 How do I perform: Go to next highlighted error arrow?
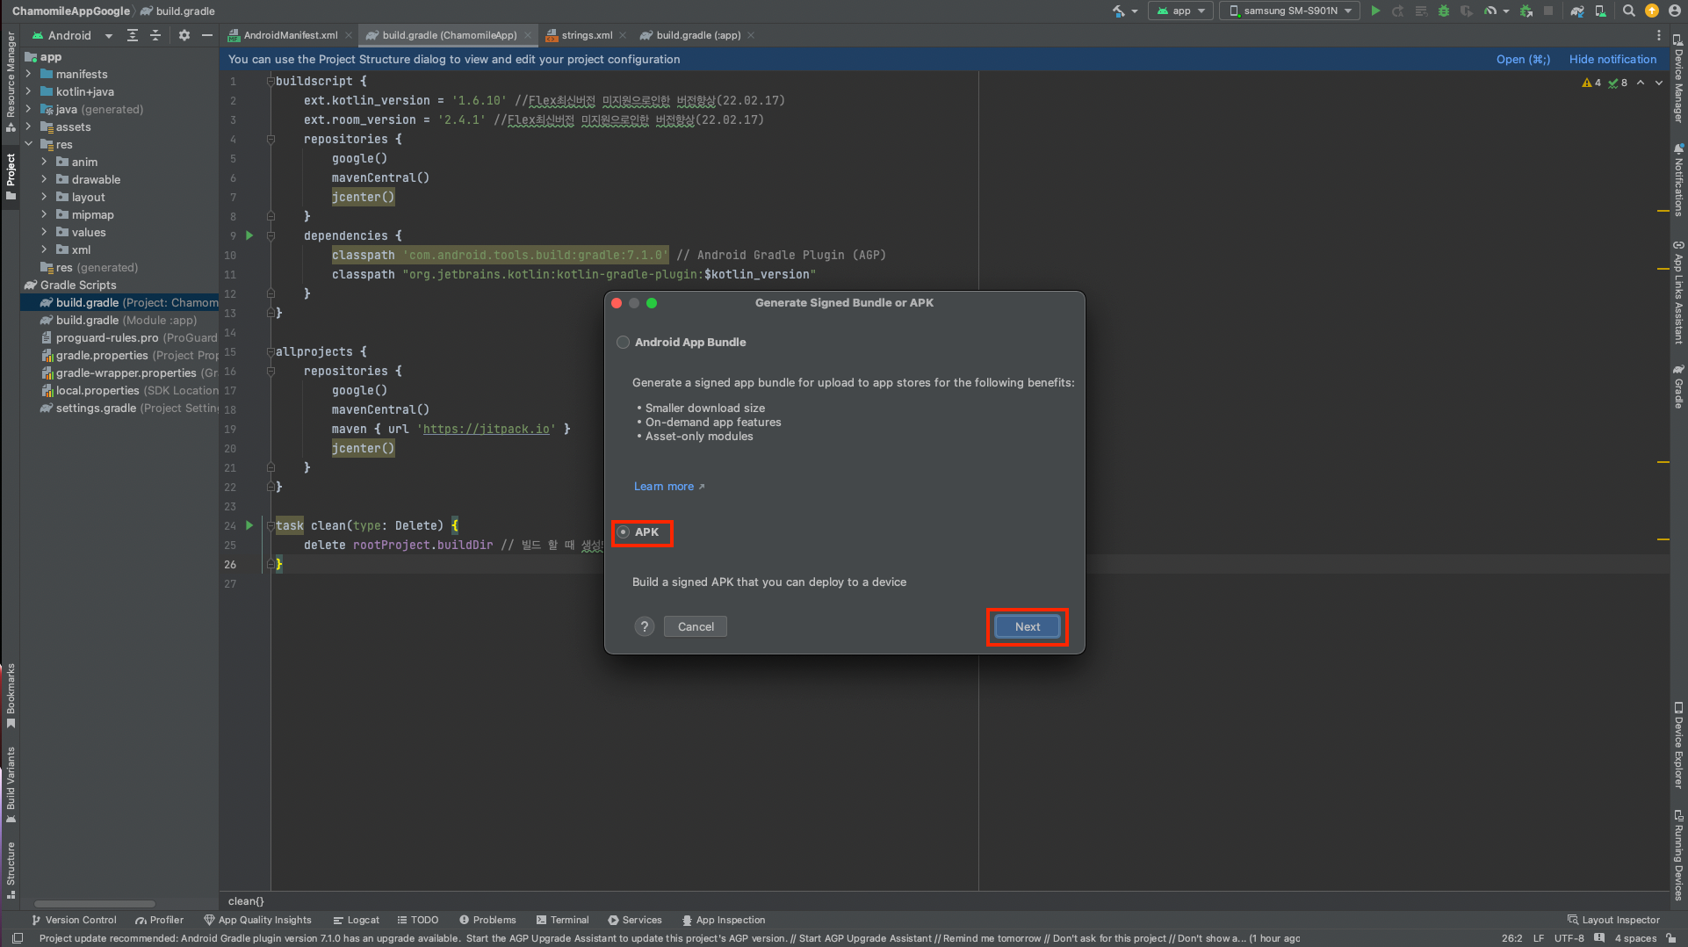click(1659, 83)
